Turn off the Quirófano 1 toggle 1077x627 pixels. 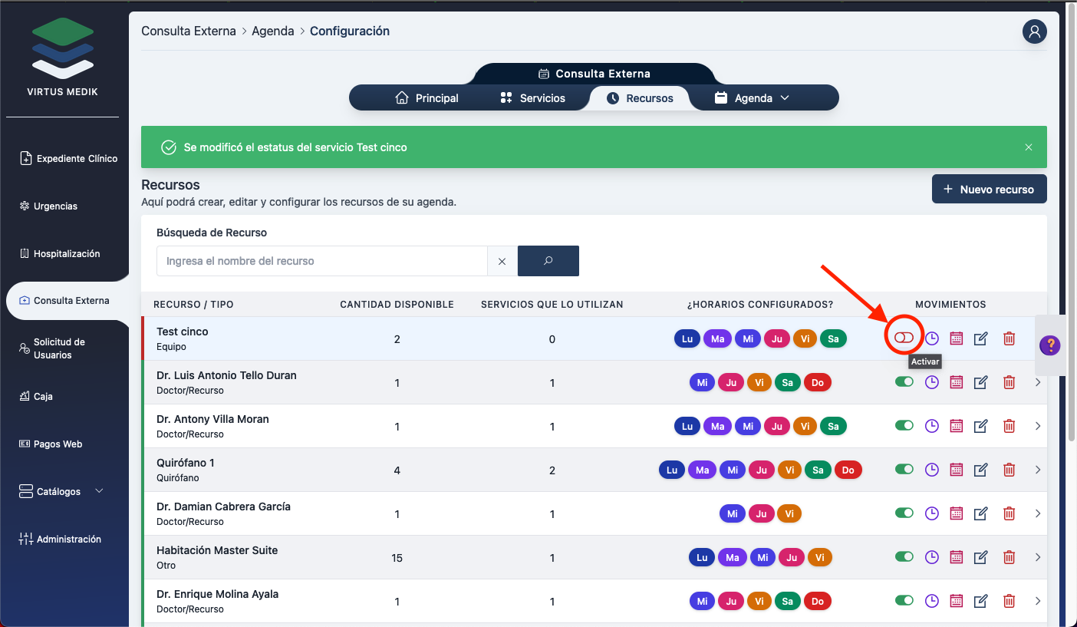pos(904,469)
